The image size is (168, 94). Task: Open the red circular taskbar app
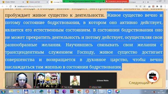(87, 92)
